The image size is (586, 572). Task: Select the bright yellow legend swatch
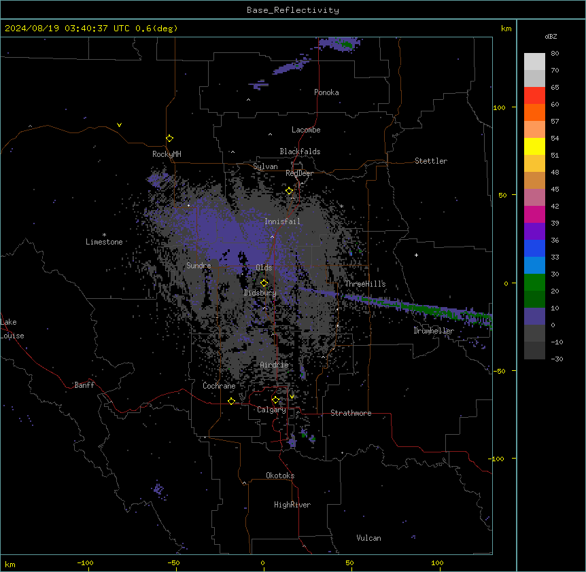534,146
